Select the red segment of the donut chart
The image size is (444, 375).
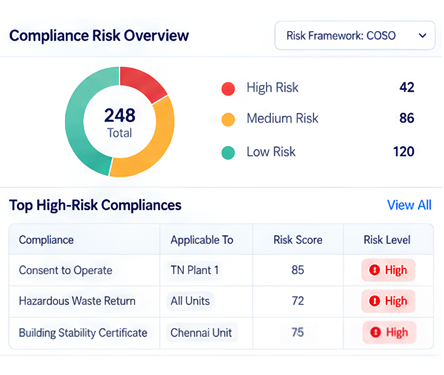coord(143,82)
